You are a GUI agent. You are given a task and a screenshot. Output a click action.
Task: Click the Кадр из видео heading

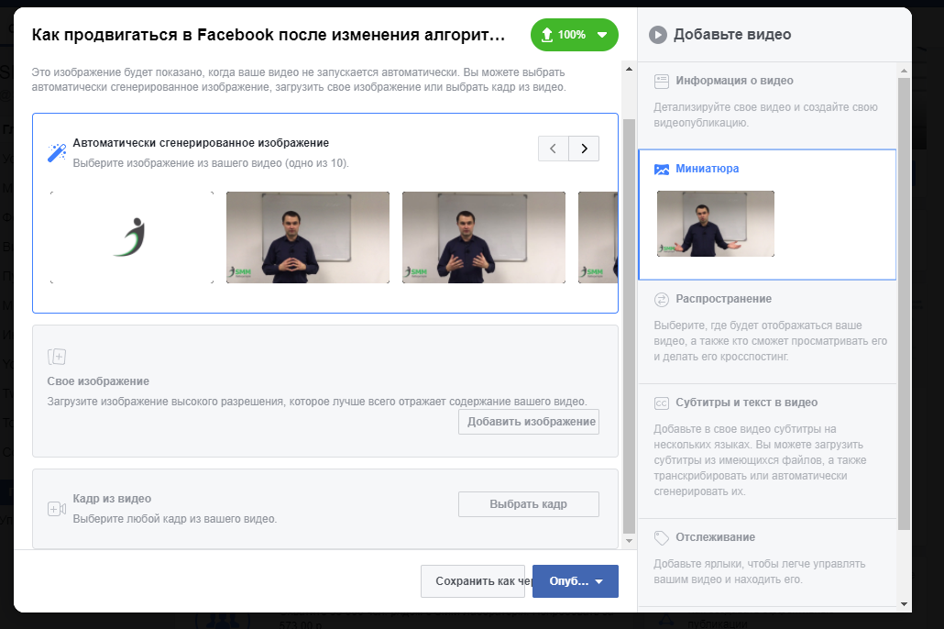pos(112,499)
